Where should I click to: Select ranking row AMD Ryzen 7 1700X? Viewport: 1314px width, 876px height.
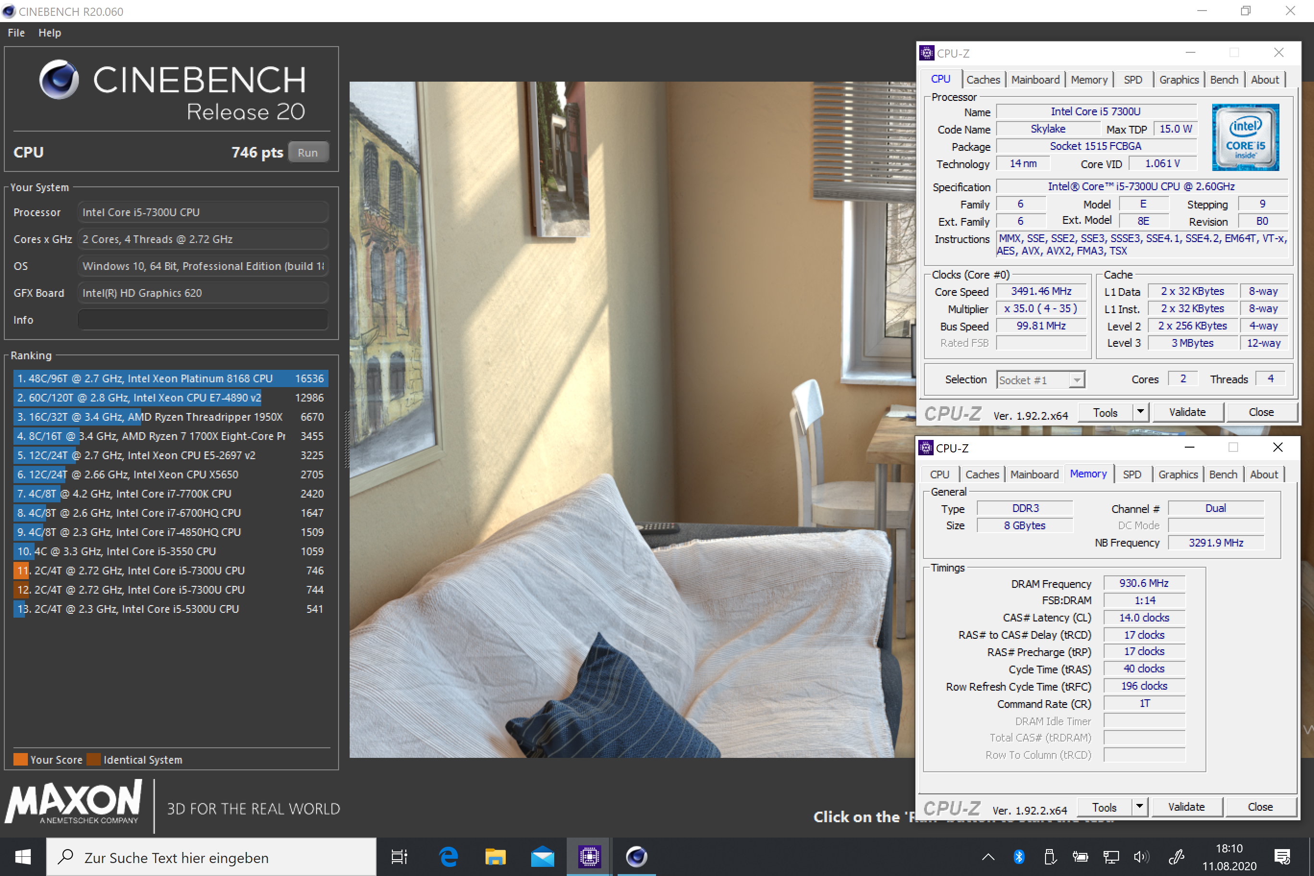[170, 437]
